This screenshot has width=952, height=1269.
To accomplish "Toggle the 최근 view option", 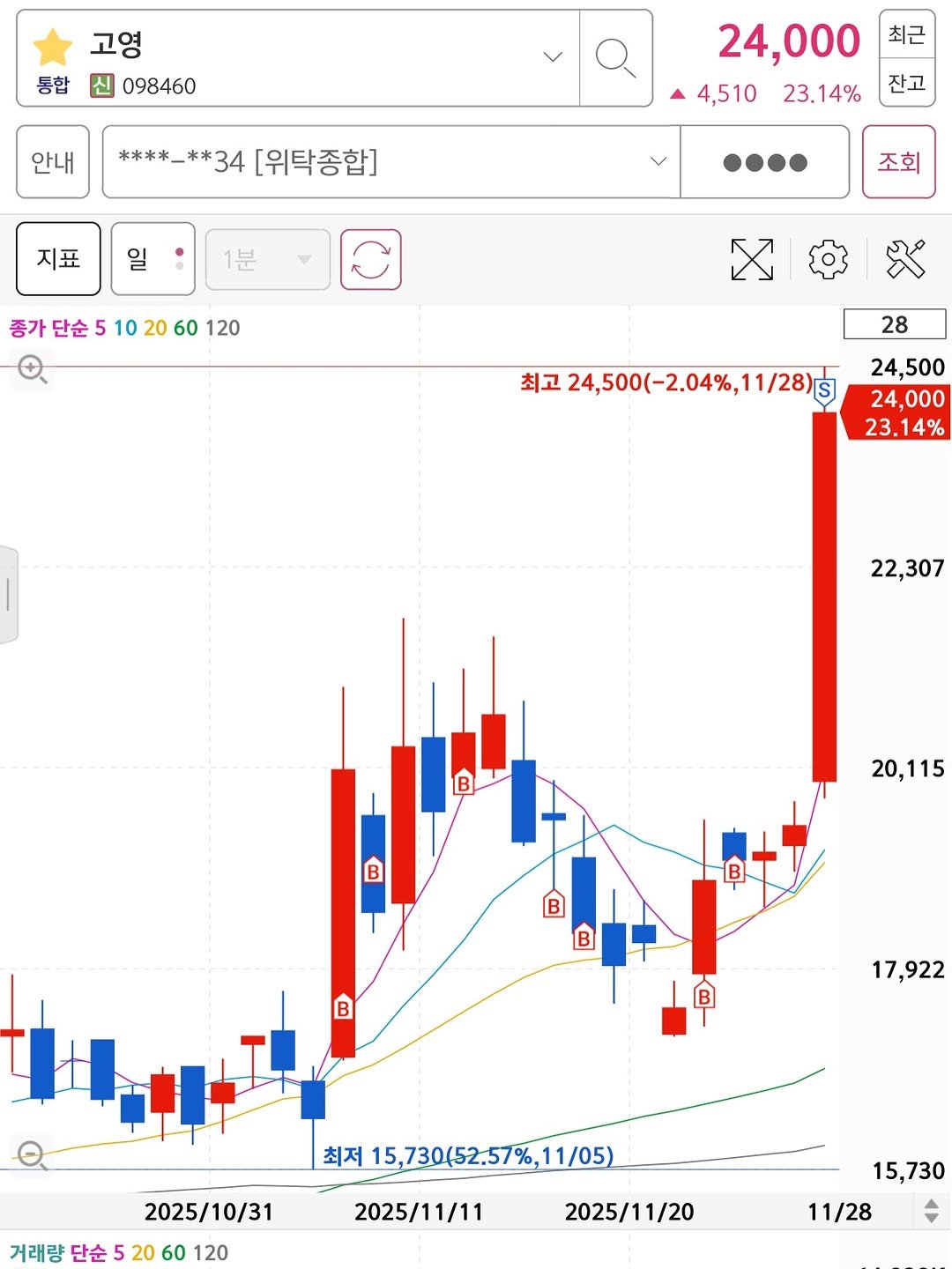I will pyautogui.click(x=906, y=34).
